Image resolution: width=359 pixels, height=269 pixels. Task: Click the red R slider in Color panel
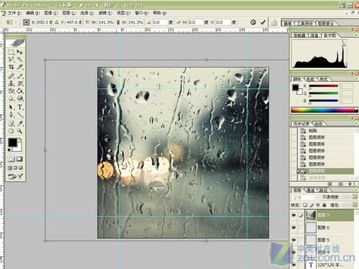[324, 86]
